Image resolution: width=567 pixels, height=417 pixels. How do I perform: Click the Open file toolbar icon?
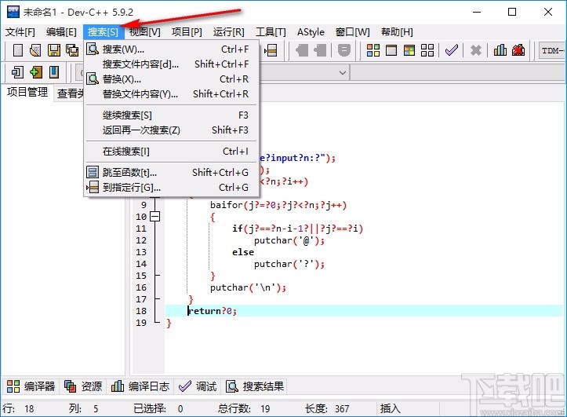(35, 50)
